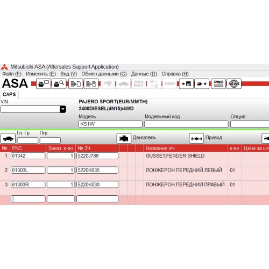
Task: Click the greyed-out car toolbar icon
Action: 123,84
